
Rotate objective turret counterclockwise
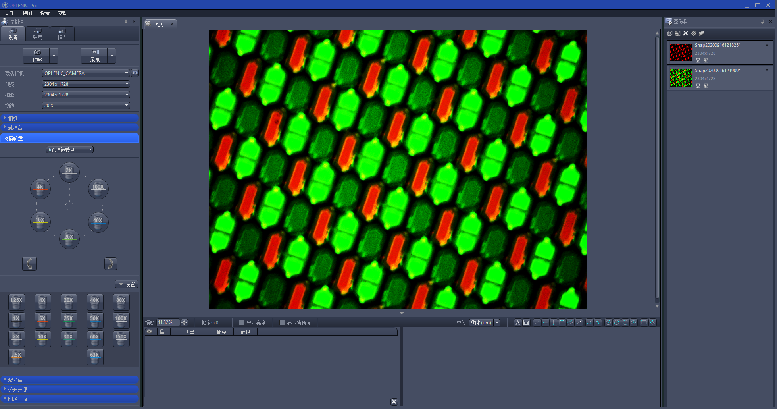29,264
